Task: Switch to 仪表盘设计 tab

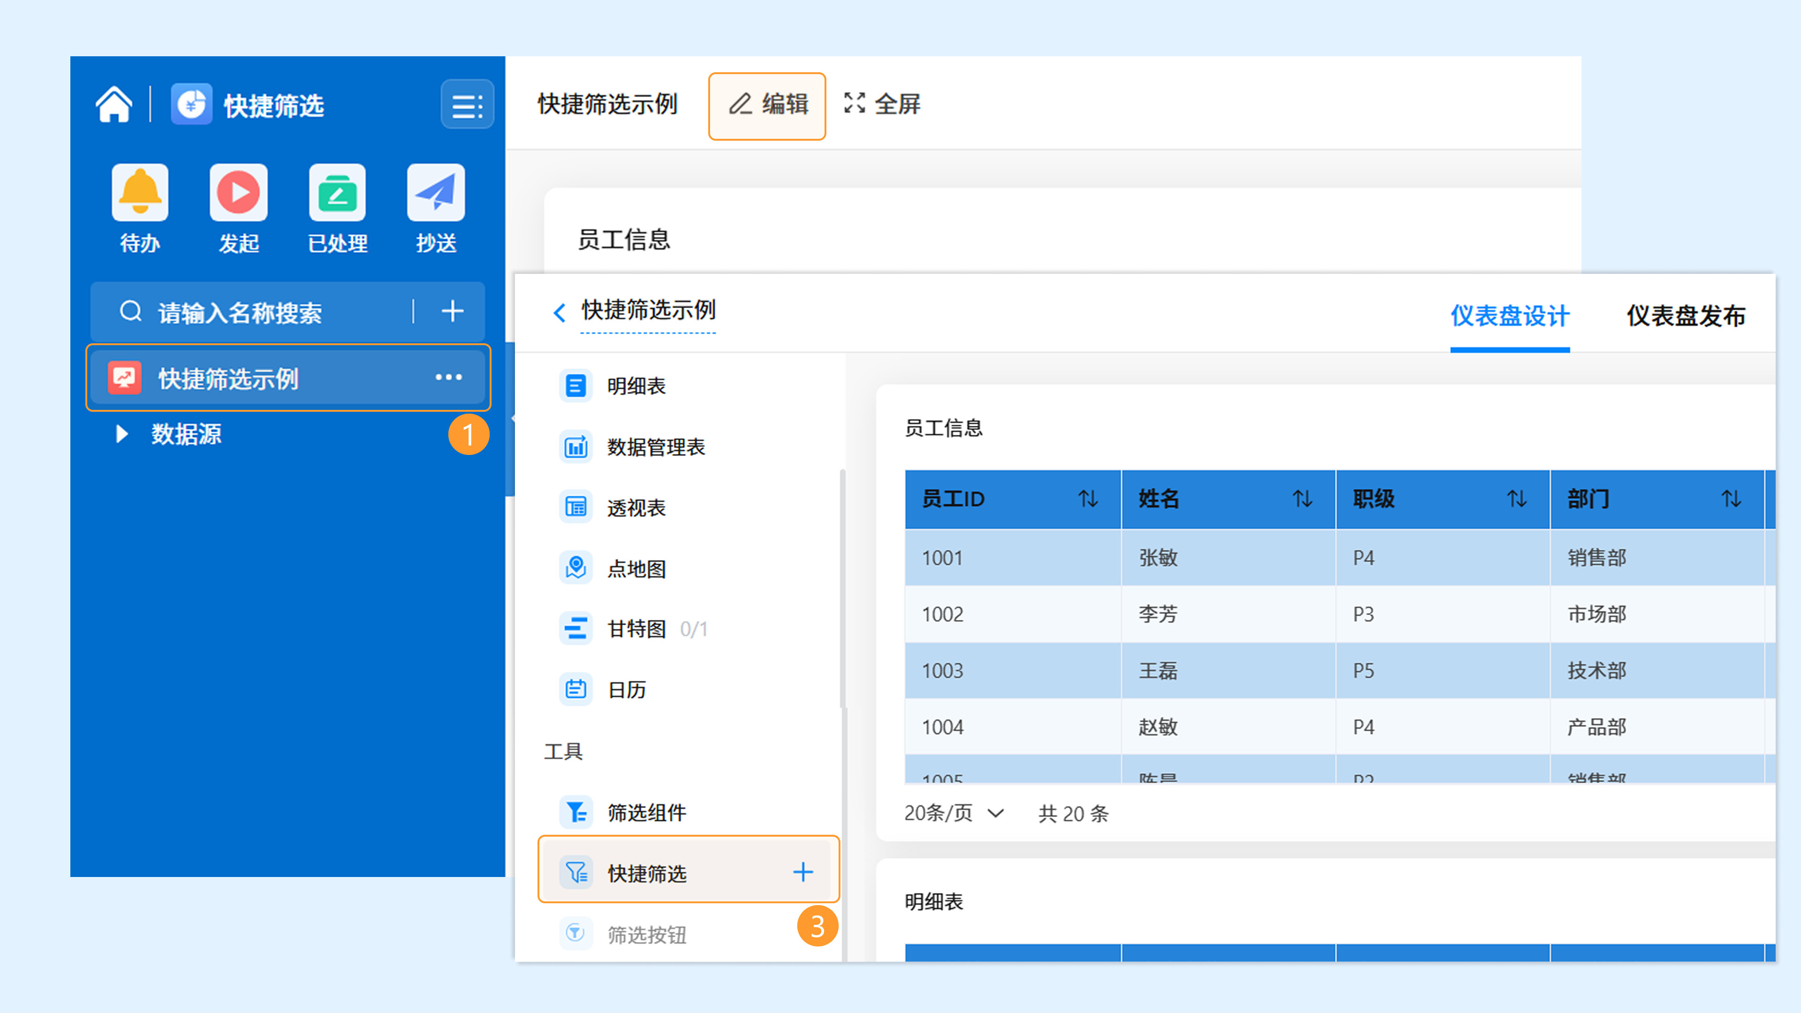Action: click(1510, 316)
